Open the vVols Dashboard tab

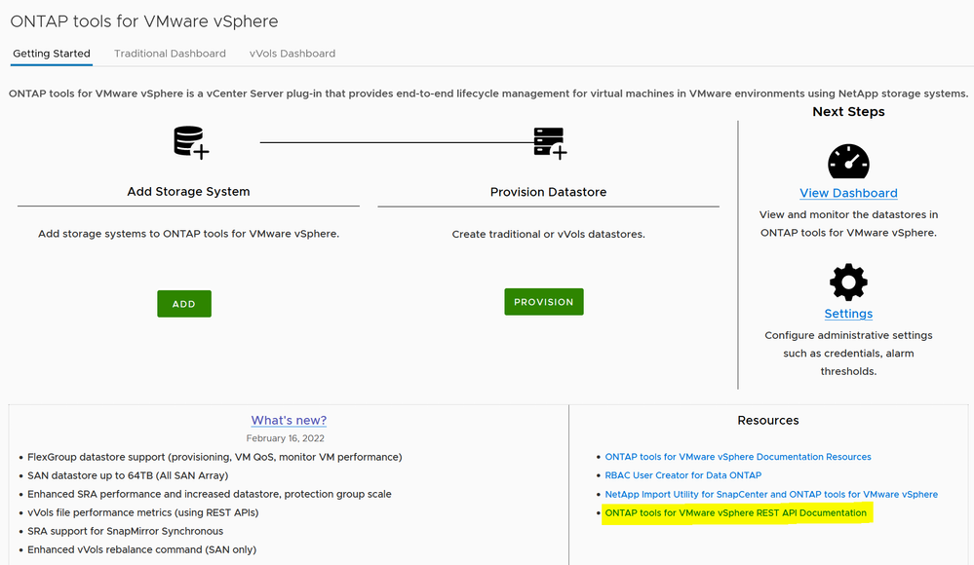tap(292, 54)
